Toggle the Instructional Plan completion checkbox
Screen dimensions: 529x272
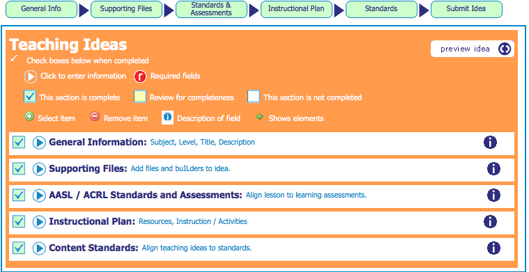19,221
